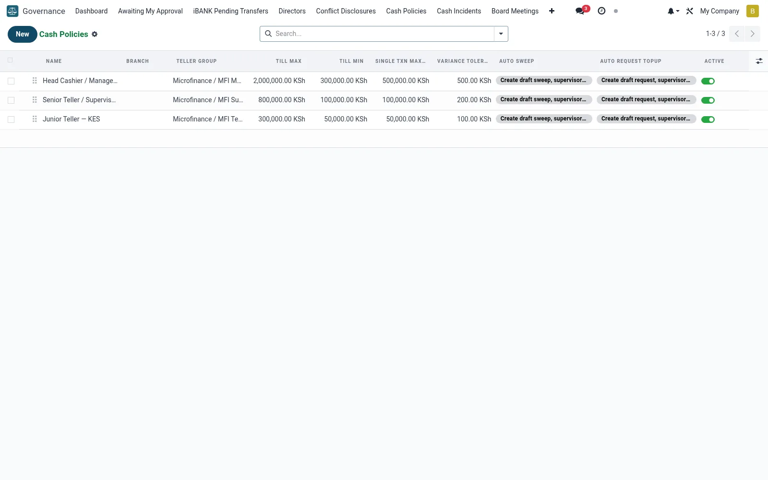Go to next page arrow
The image size is (768, 480).
pyautogui.click(x=752, y=34)
